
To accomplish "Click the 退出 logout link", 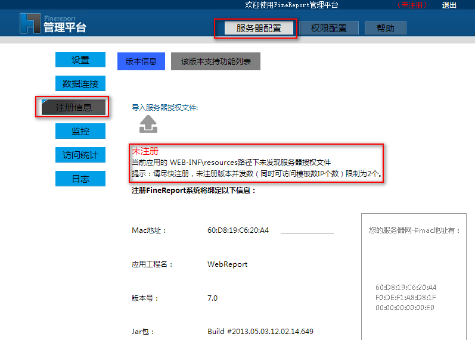I will (x=449, y=5).
